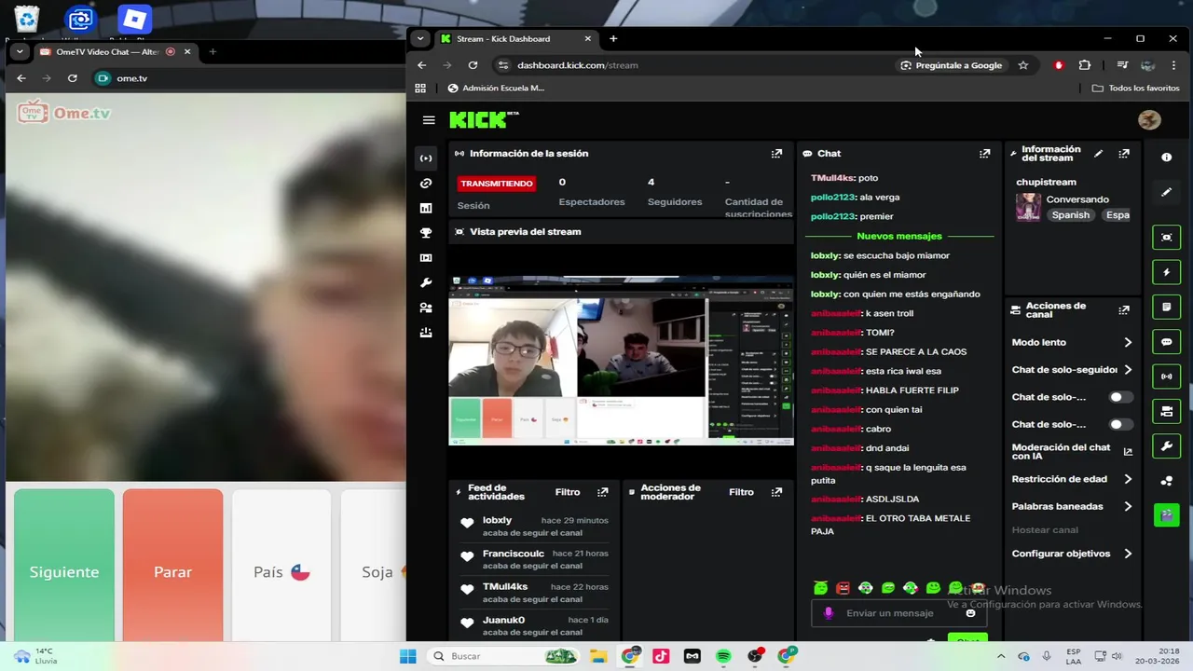Open Todos los favoritos folder
The height and width of the screenshot is (671, 1193).
point(1135,88)
